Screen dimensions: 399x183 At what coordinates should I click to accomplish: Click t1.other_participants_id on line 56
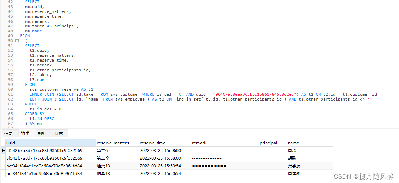click(60, 70)
